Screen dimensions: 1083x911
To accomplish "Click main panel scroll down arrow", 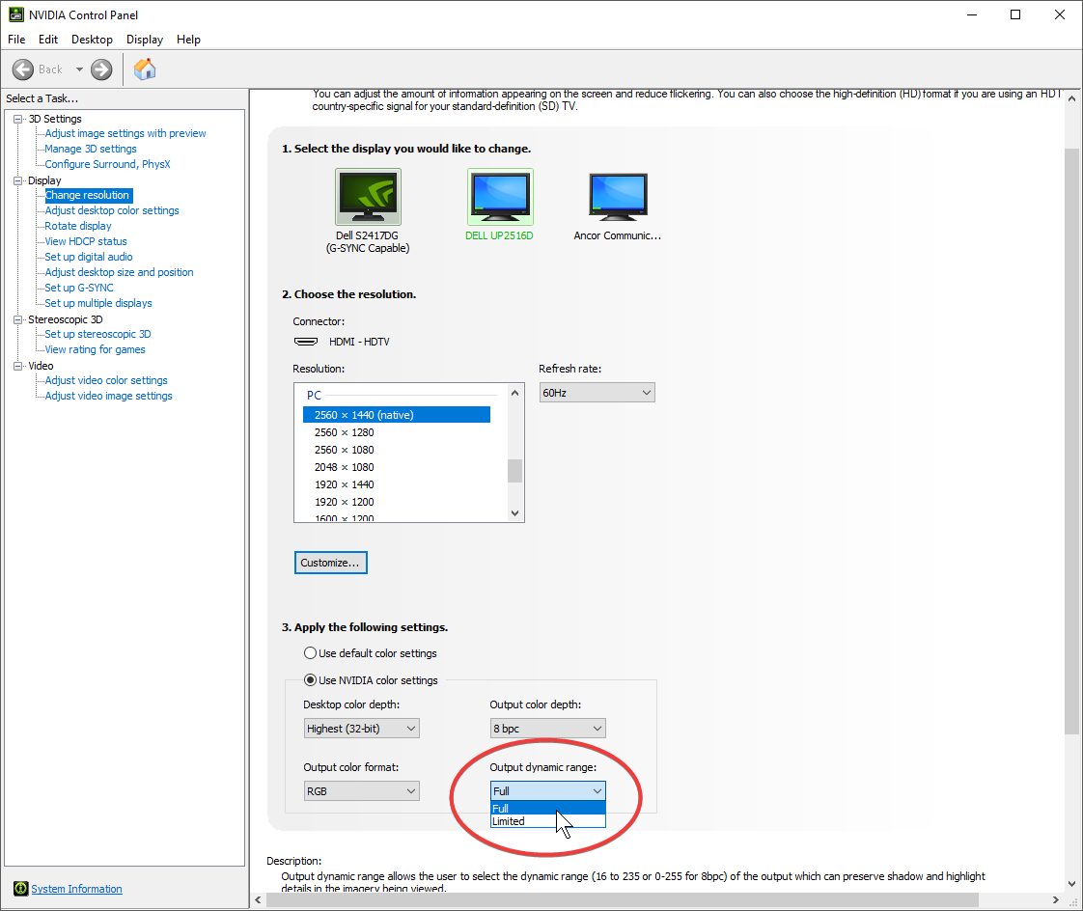I will click(x=1071, y=883).
